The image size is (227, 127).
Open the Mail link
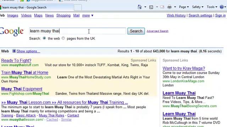point(76,16)
